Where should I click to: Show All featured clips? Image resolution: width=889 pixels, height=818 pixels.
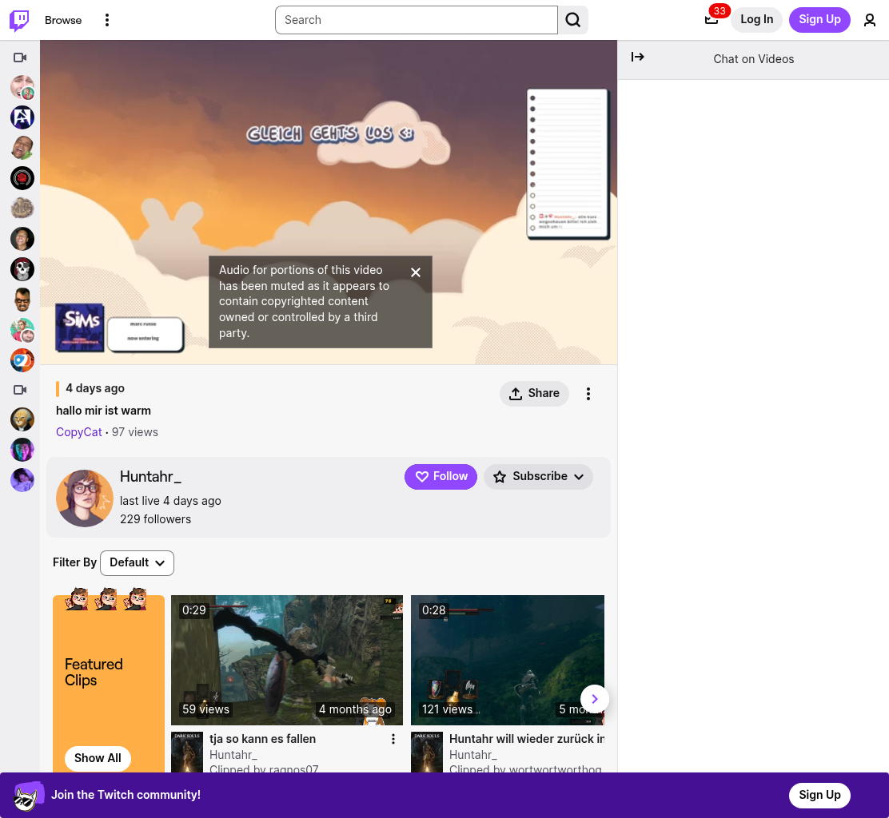pos(98,758)
